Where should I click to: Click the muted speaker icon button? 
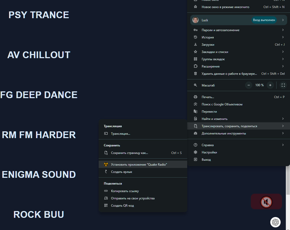pos(266,202)
